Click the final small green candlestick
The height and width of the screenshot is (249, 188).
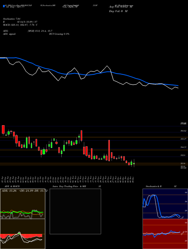point(134,163)
